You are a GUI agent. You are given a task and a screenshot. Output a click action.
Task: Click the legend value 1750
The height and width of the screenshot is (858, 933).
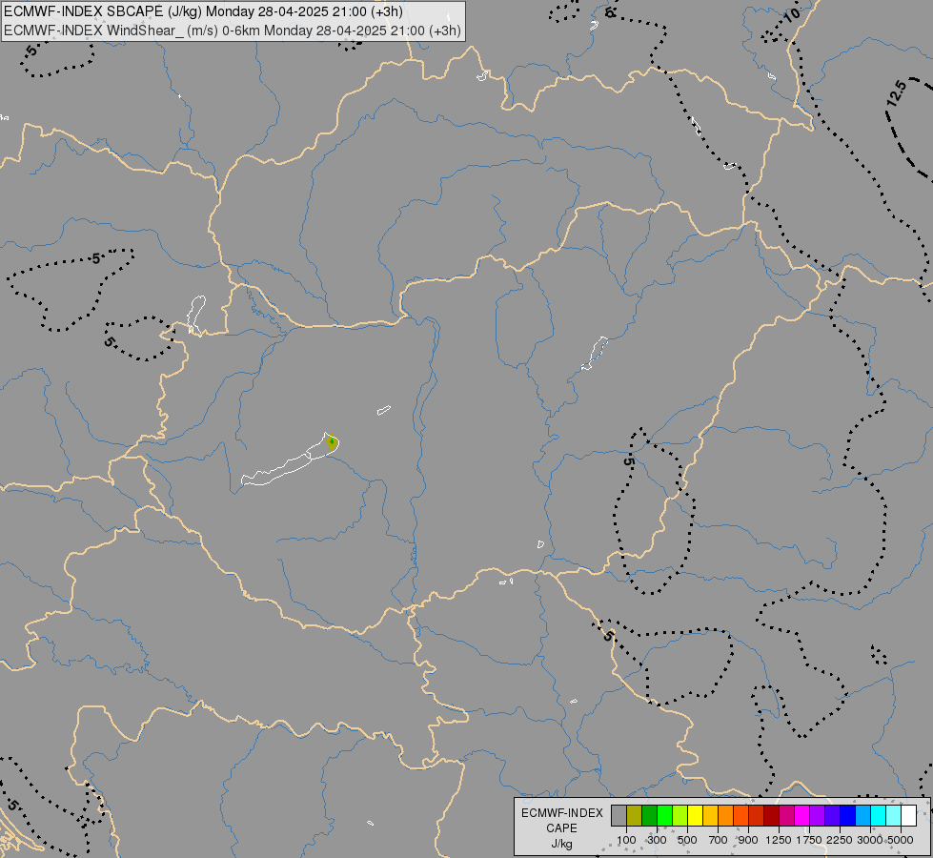809,840
